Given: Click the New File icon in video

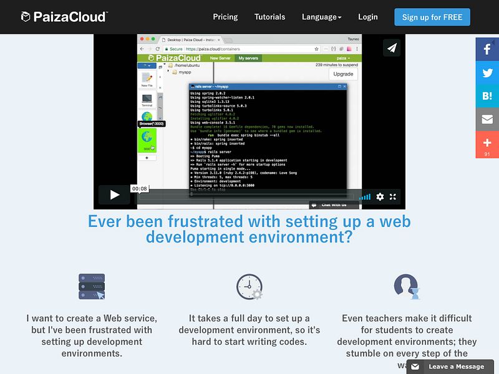Looking at the screenshot, I should (x=147, y=79).
